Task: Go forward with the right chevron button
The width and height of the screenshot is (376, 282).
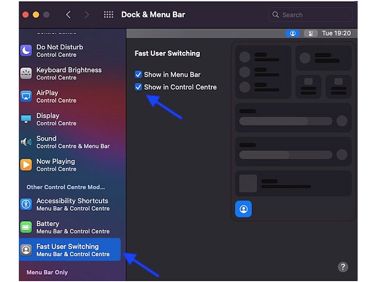Action: click(x=87, y=15)
